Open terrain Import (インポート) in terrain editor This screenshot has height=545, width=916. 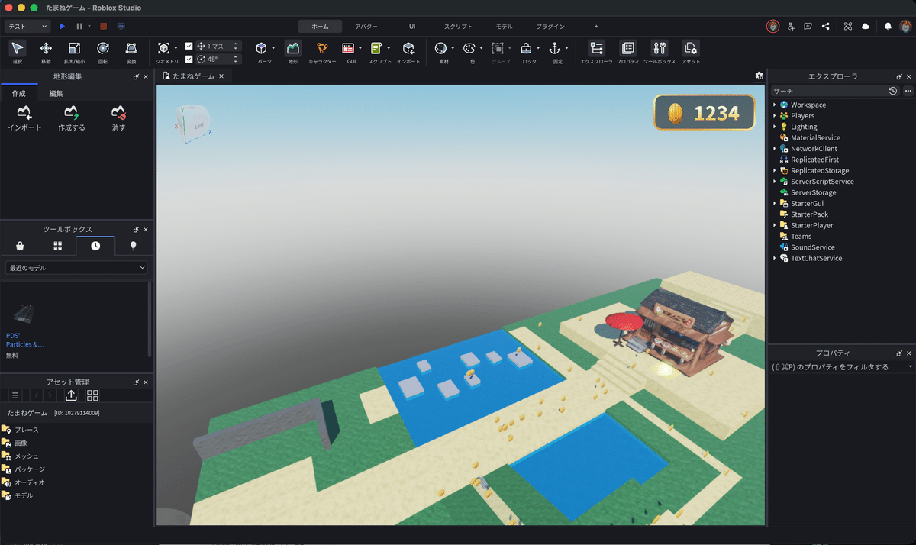click(x=24, y=118)
